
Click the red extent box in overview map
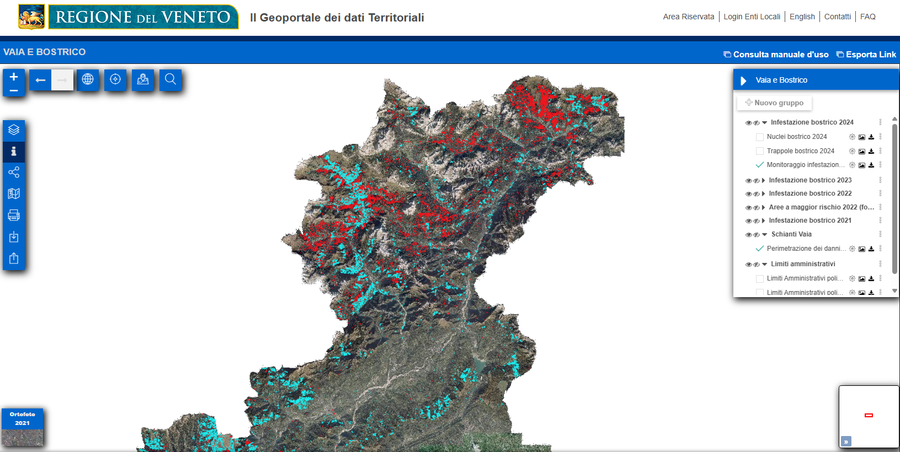click(x=869, y=415)
